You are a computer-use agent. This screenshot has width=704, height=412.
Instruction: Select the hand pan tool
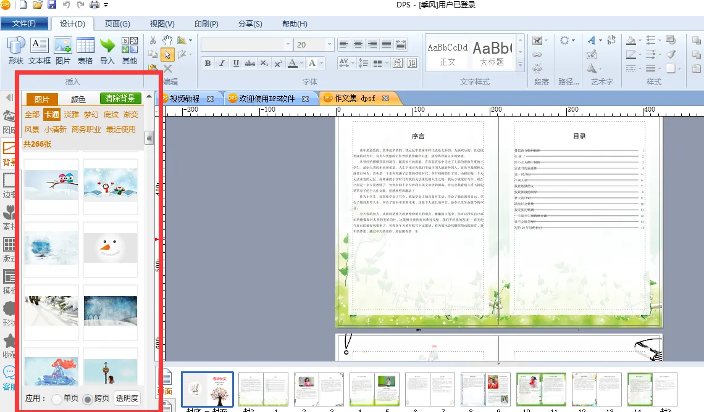point(167,40)
